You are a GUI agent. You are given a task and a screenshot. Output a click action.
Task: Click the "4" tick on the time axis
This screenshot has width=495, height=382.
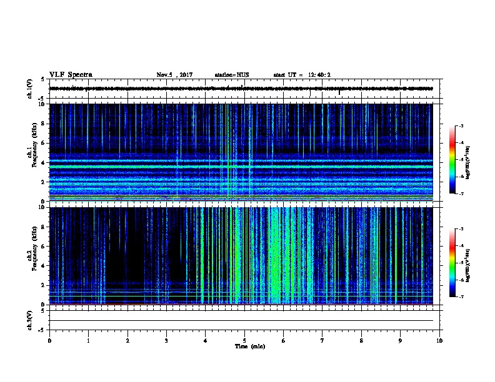[x=206, y=341]
